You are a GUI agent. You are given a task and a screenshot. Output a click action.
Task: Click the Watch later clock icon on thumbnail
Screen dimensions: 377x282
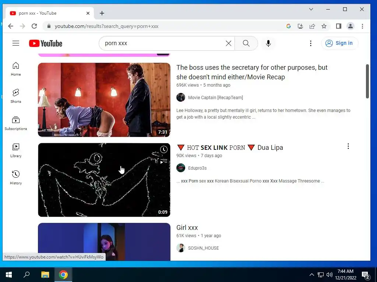tap(164, 149)
